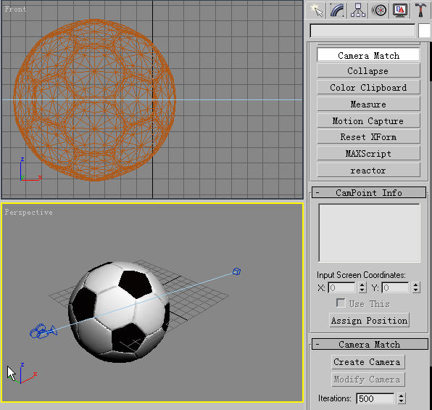
Task: Select the blue camera target box
Action: coord(237,272)
